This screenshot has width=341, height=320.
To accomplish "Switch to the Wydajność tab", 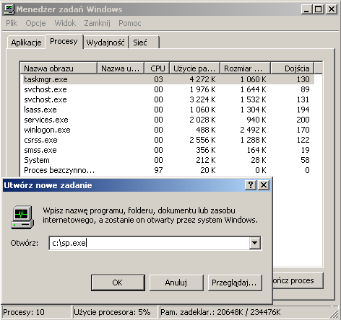I will point(105,43).
